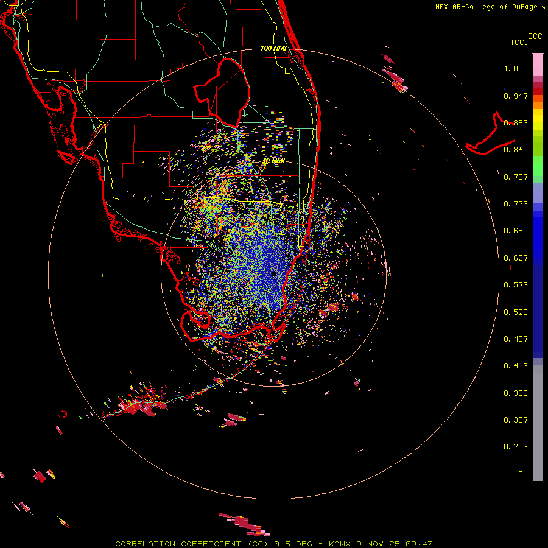Click the 0.787 scale value
The image size is (548, 548).
coord(516,177)
